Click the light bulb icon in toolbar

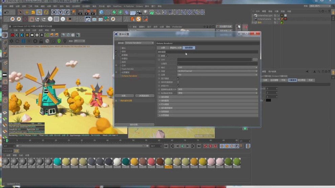tap(145, 12)
